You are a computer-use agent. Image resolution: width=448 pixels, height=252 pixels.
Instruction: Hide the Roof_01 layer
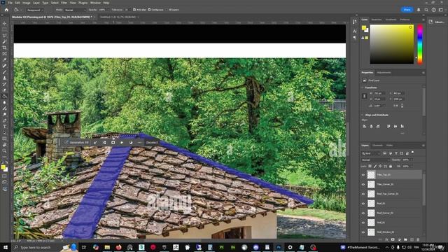(363, 204)
